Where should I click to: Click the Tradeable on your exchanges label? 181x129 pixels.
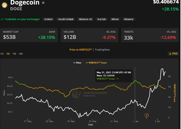tap(22, 19)
